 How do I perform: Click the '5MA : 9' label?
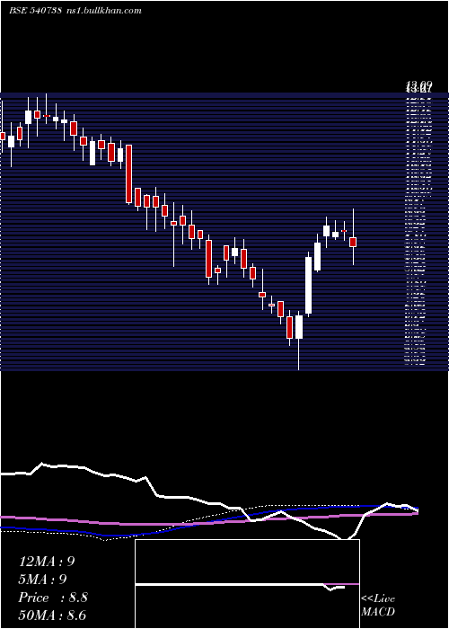coord(42,579)
